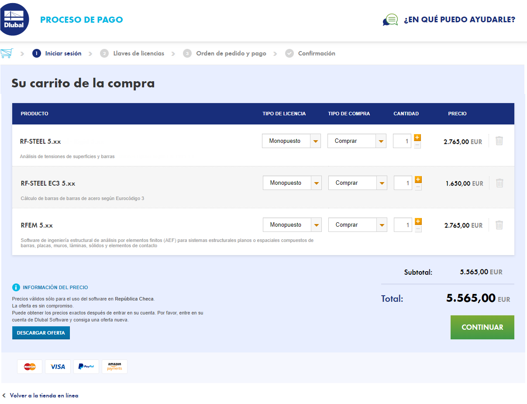Screen dimensions: 527x404
Task: Open purchase type dropdown for RF-STEEL EC3 5.xx
Action: [358, 183]
